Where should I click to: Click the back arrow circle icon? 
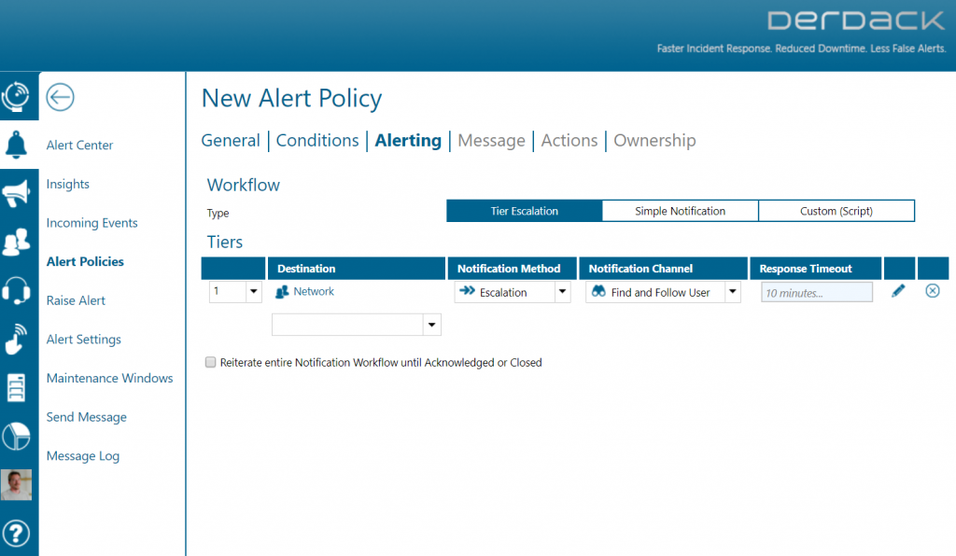(x=60, y=97)
